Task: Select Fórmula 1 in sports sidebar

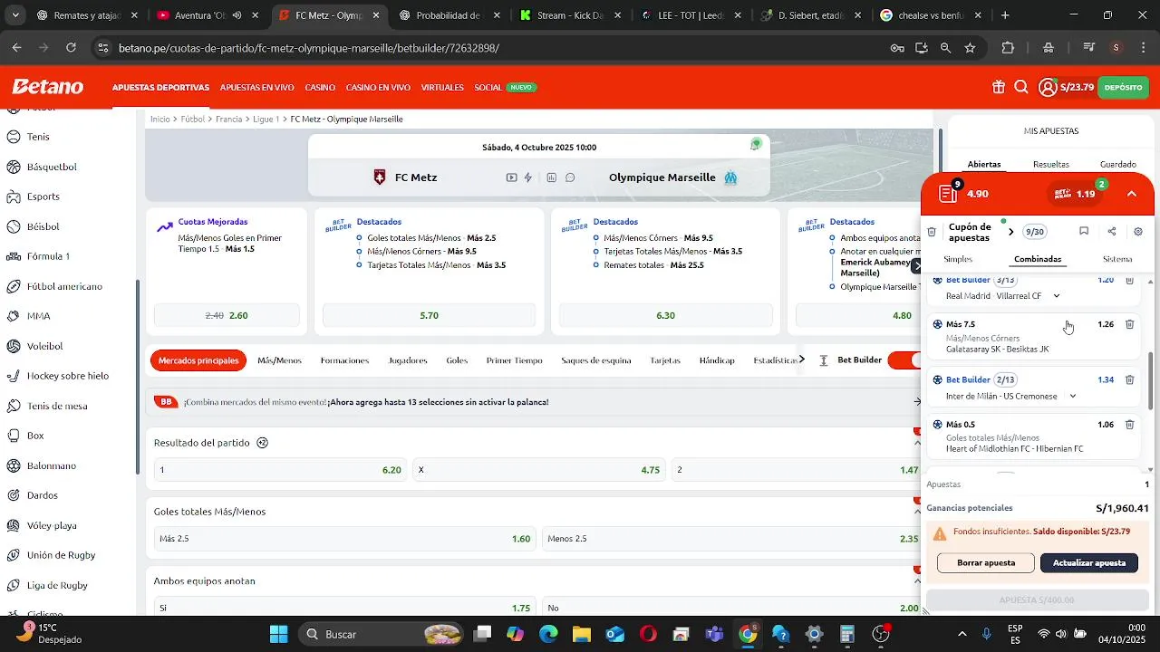Action: (x=48, y=256)
